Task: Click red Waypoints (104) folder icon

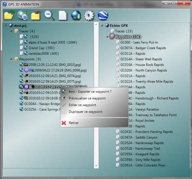Action: pyautogui.click(x=112, y=37)
